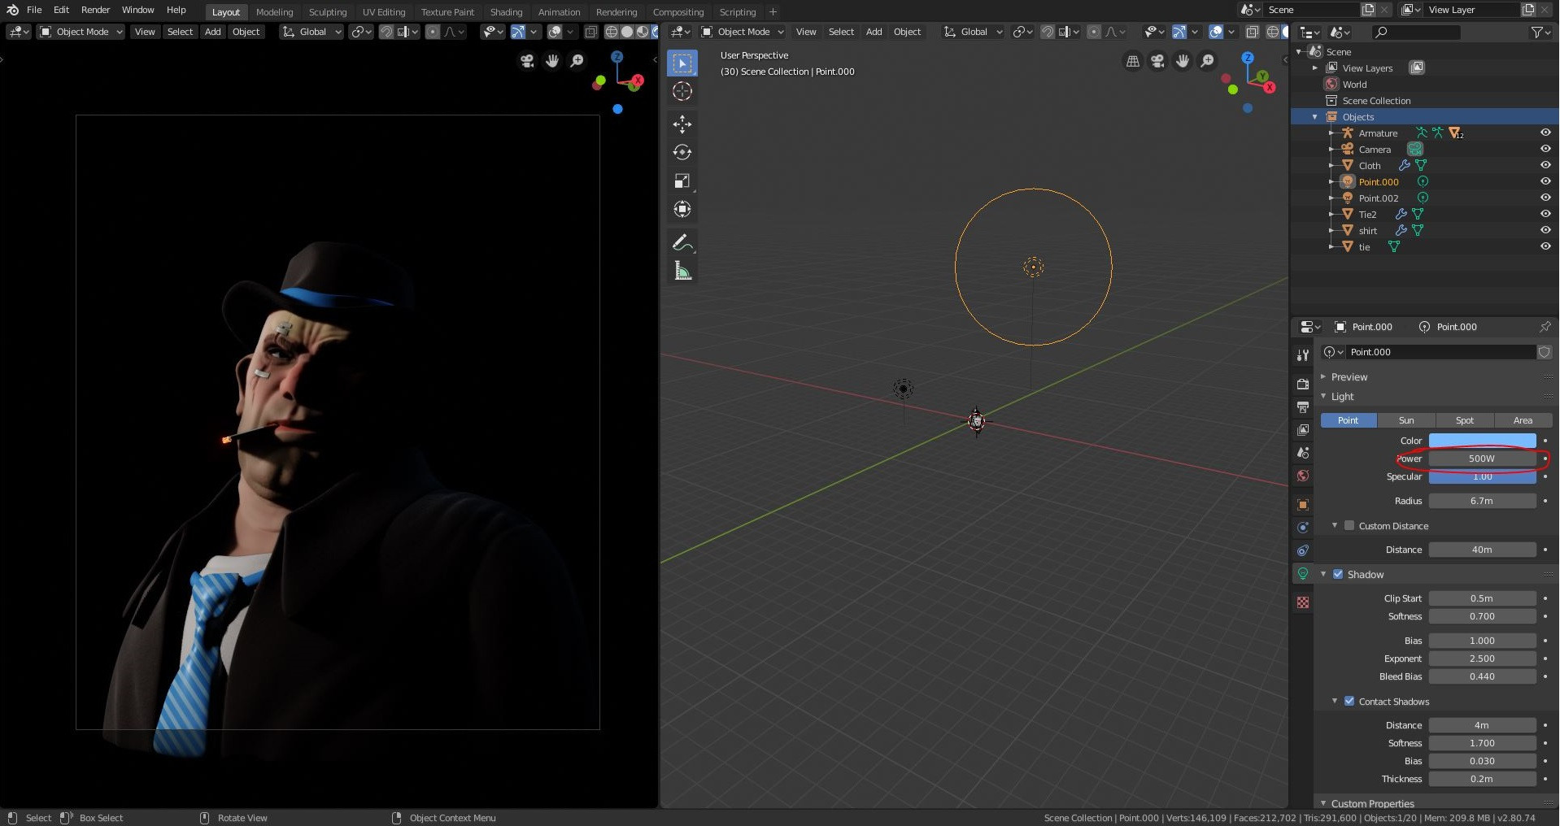Hide the Cloth object in the outliner
1560x826 pixels.
(x=1545, y=165)
